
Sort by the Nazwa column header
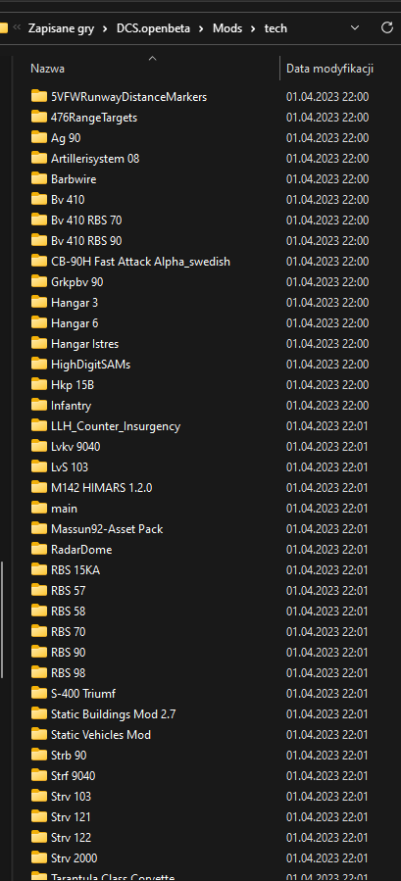47,69
